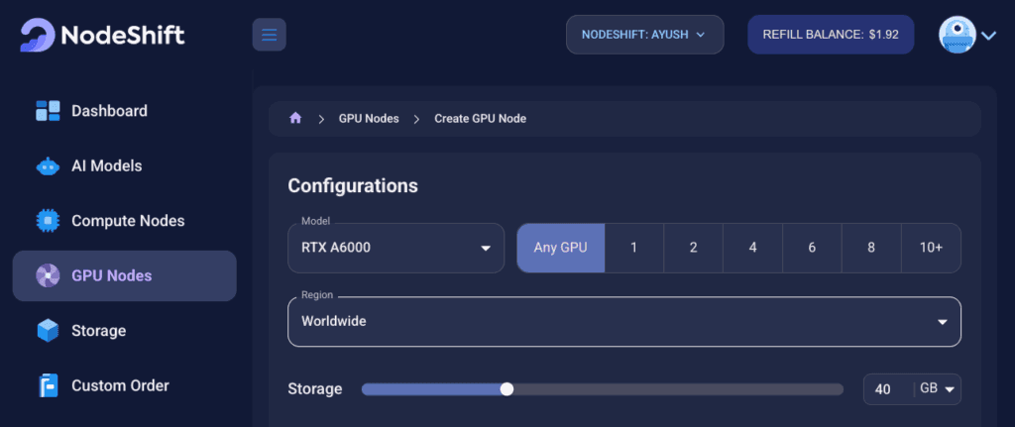Click Create GPU Node breadcrumb text
The width and height of the screenshot is (1015, 427).
(481, 119)
